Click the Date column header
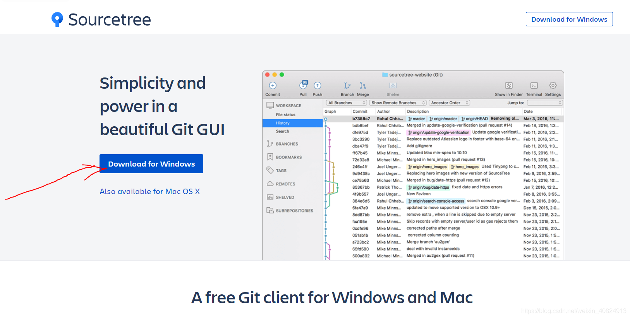Viewport: 630px width, 318px height. (x=528, y=112)
